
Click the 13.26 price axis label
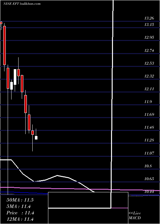click(x=149, y=18)
